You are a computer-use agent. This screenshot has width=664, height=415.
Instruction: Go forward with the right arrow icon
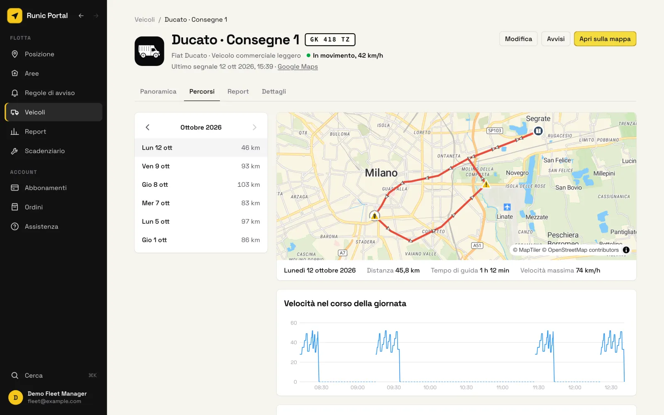click(x=96, y=16)
